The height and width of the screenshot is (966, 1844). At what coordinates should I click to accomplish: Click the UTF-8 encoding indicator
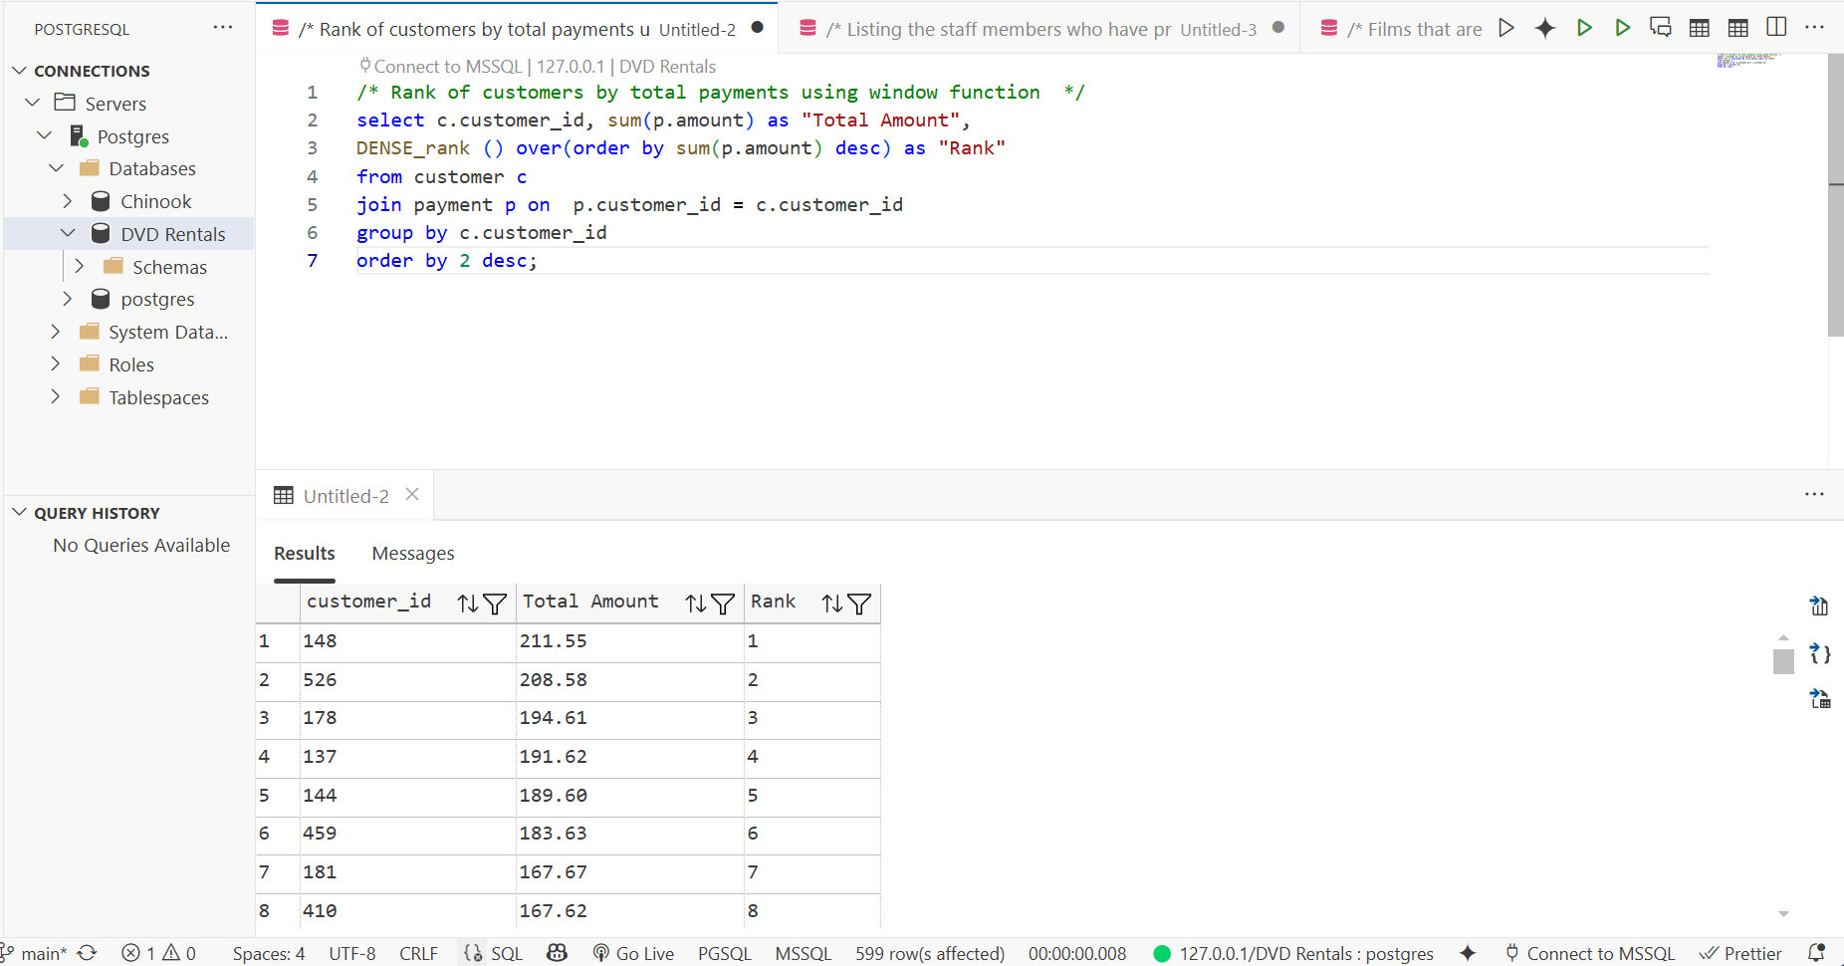(x=352, y=953)
